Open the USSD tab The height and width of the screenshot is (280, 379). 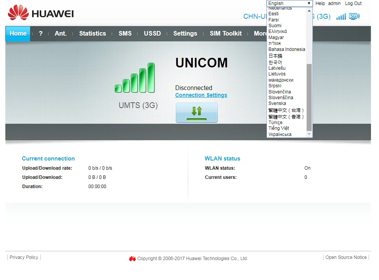click(152, 33)
